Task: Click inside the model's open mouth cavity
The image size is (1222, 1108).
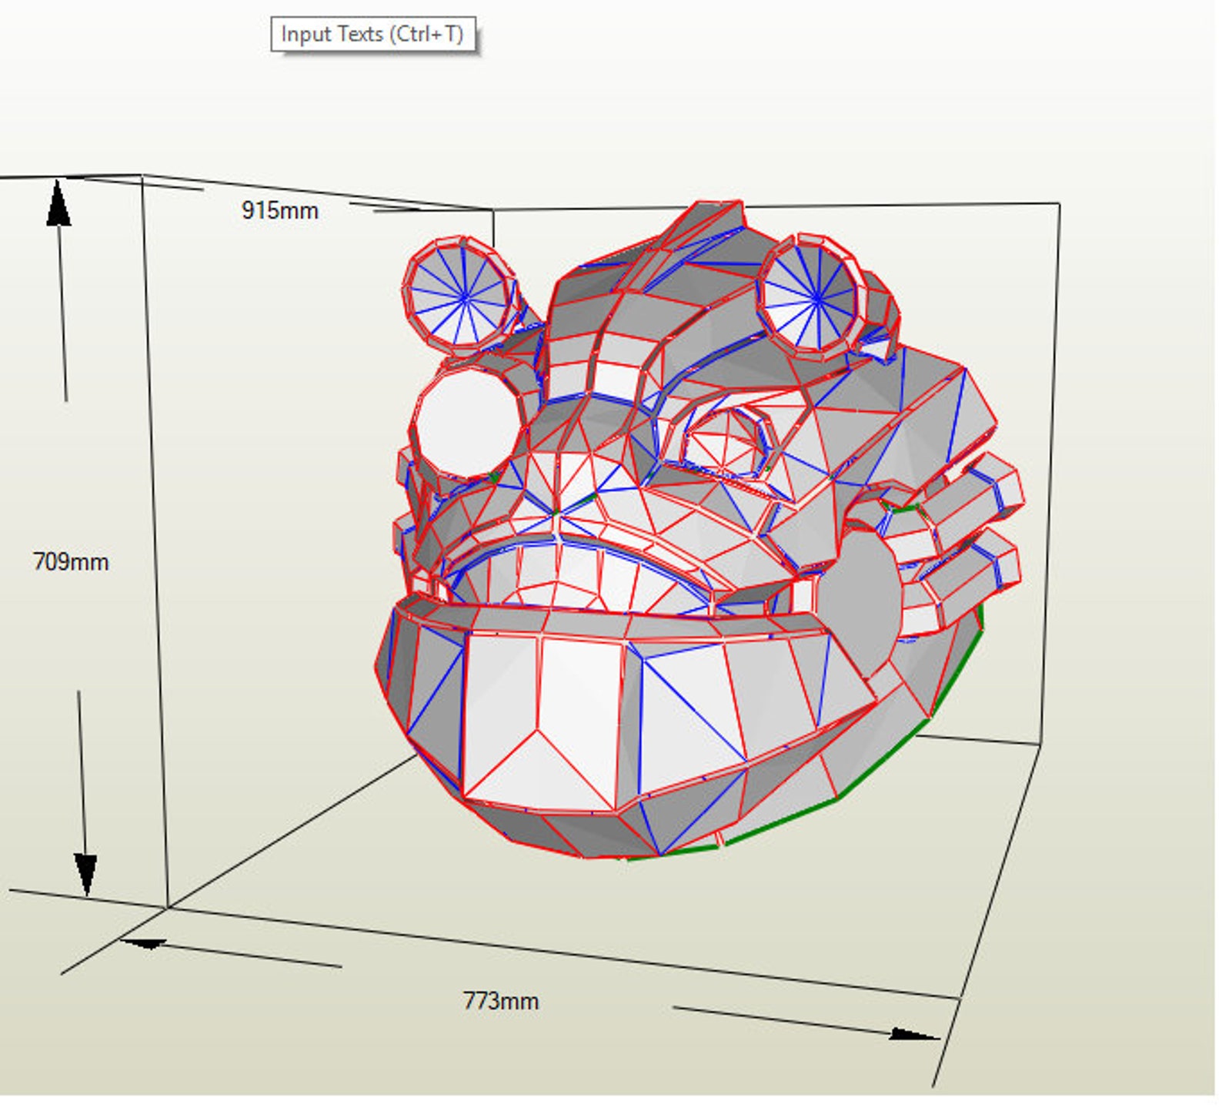Action: pos(585,576)
